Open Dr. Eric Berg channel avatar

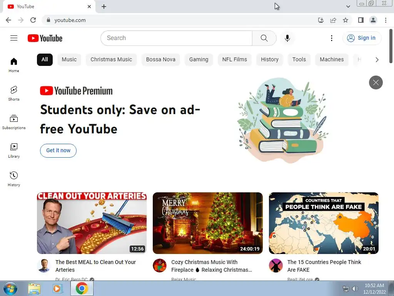click(44, 266)
